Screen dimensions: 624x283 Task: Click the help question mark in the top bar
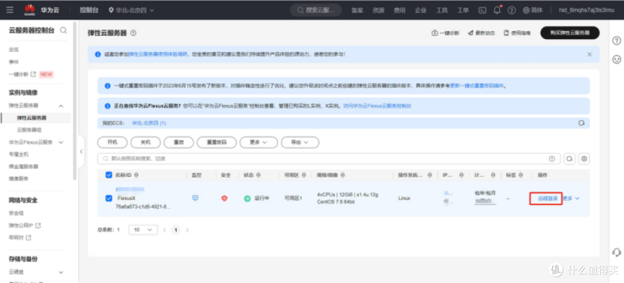(512, 10)
